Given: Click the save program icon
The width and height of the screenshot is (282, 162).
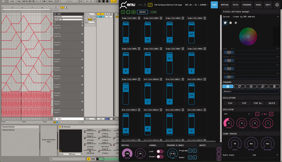Looking at the screenshot, I should click(x=228, y=86).
